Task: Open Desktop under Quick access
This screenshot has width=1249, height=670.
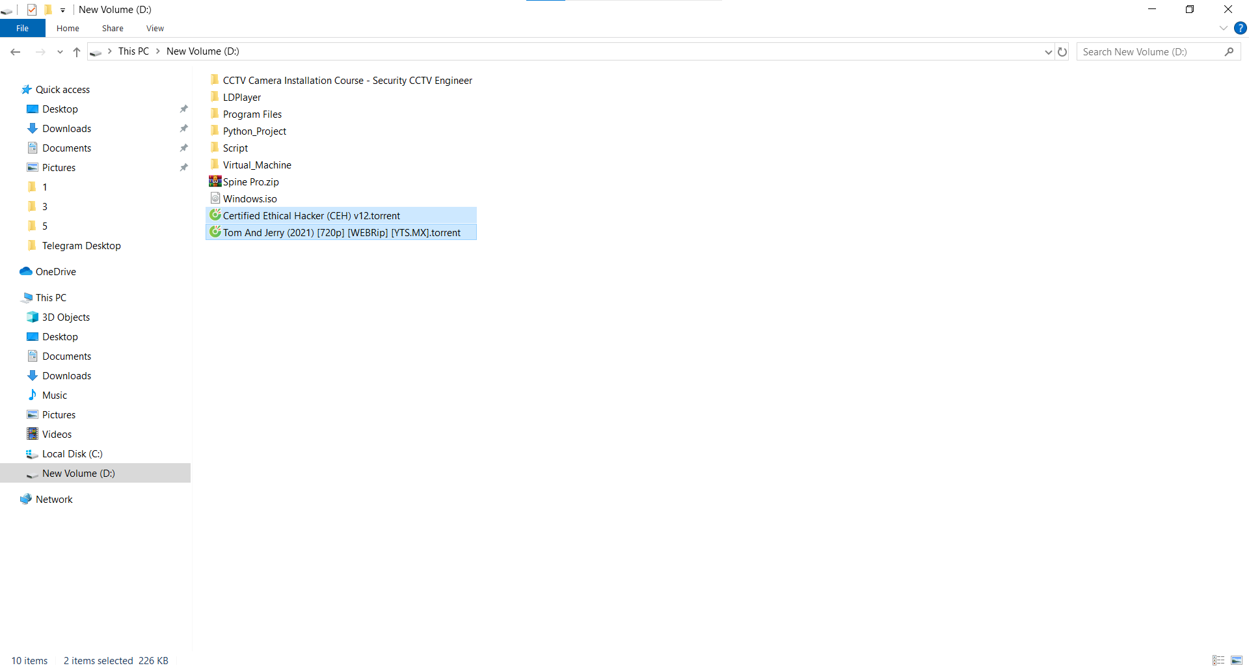Action: click(60, 109)
